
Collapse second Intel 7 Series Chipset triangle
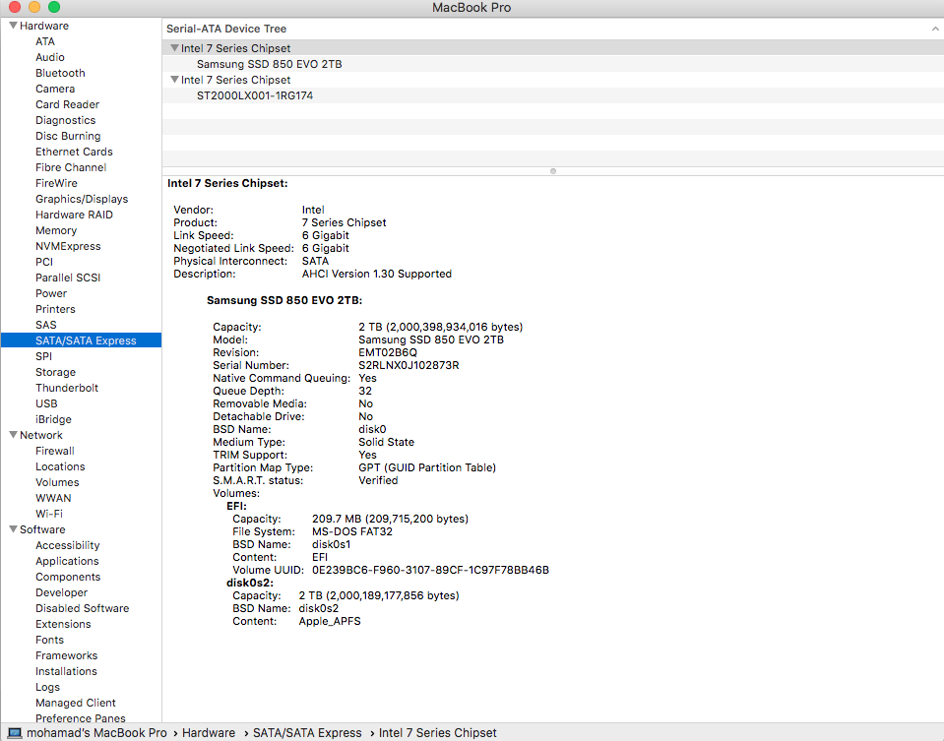click(174, 79)
